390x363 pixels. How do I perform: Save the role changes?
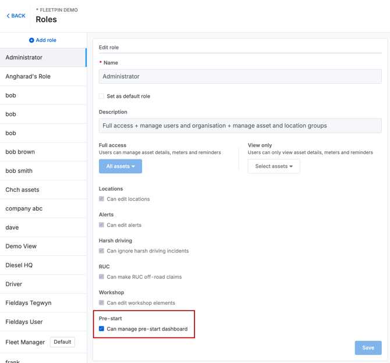tap(368, 348)
